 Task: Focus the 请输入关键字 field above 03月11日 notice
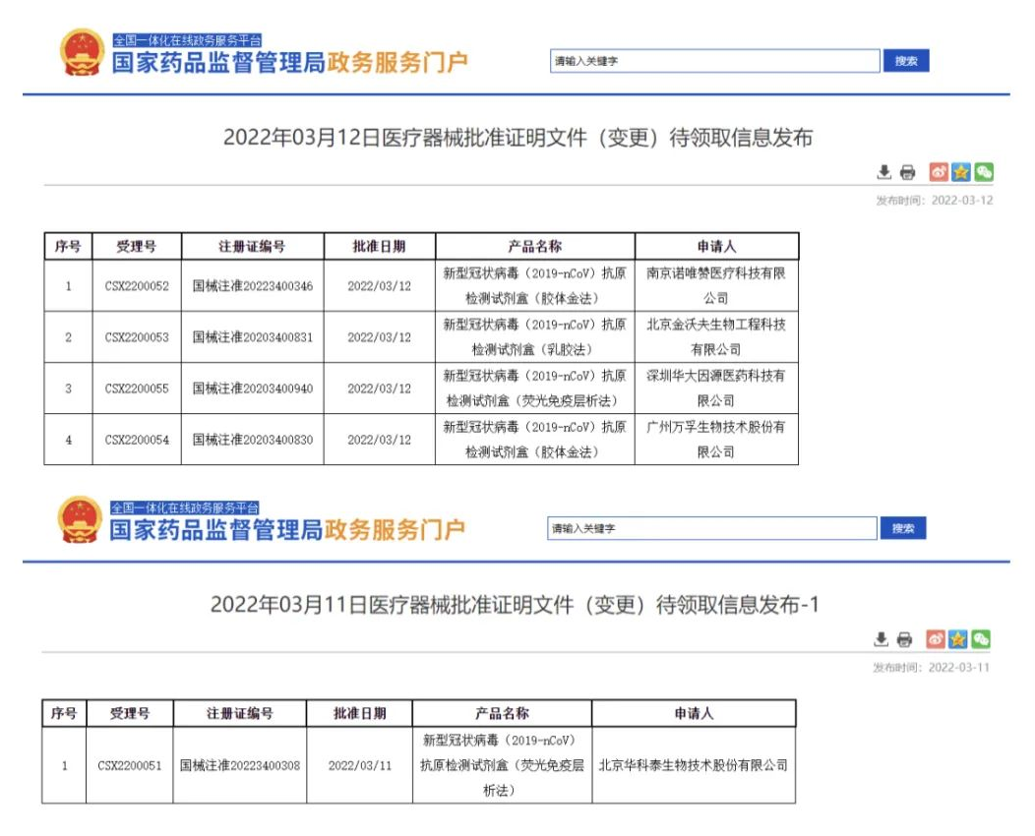coord(711,529)
